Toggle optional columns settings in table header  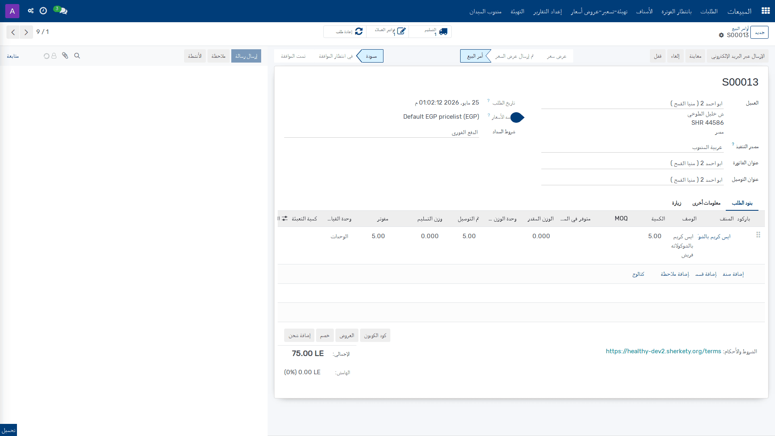click(x=285, y=218)
